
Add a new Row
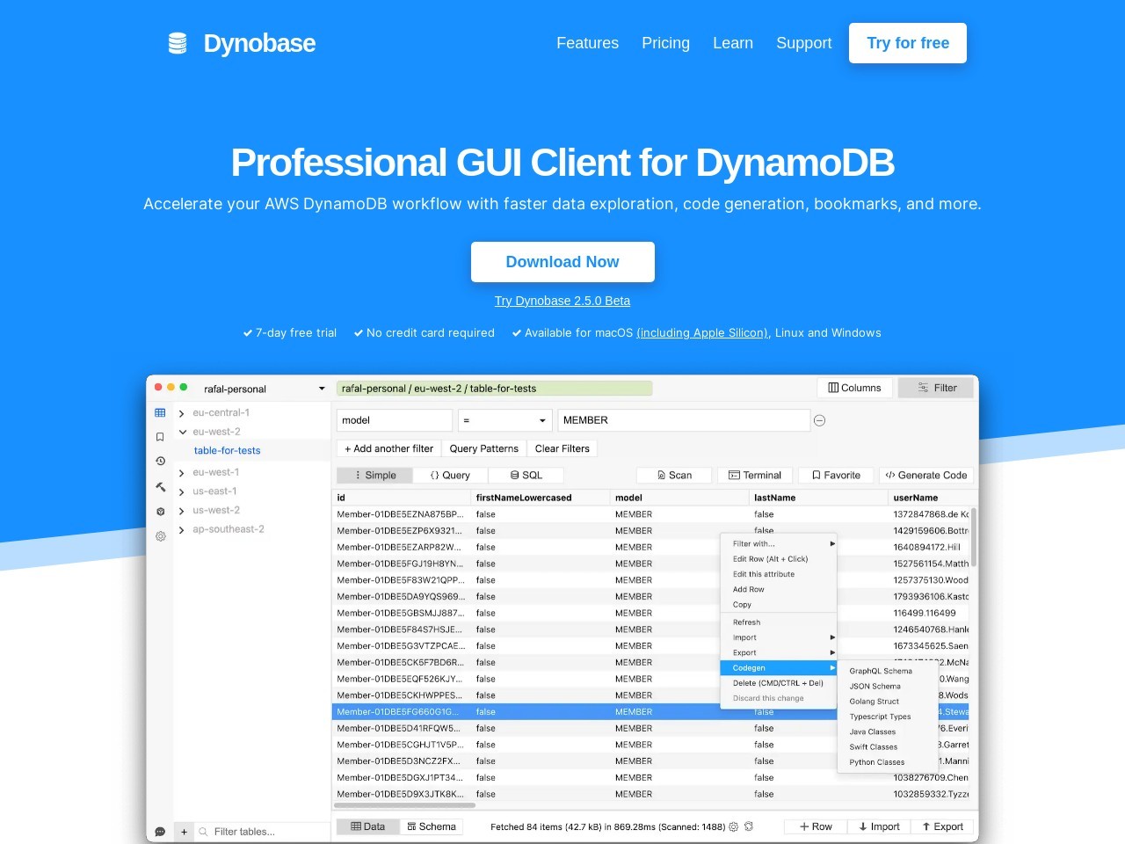tap(815, 826)
